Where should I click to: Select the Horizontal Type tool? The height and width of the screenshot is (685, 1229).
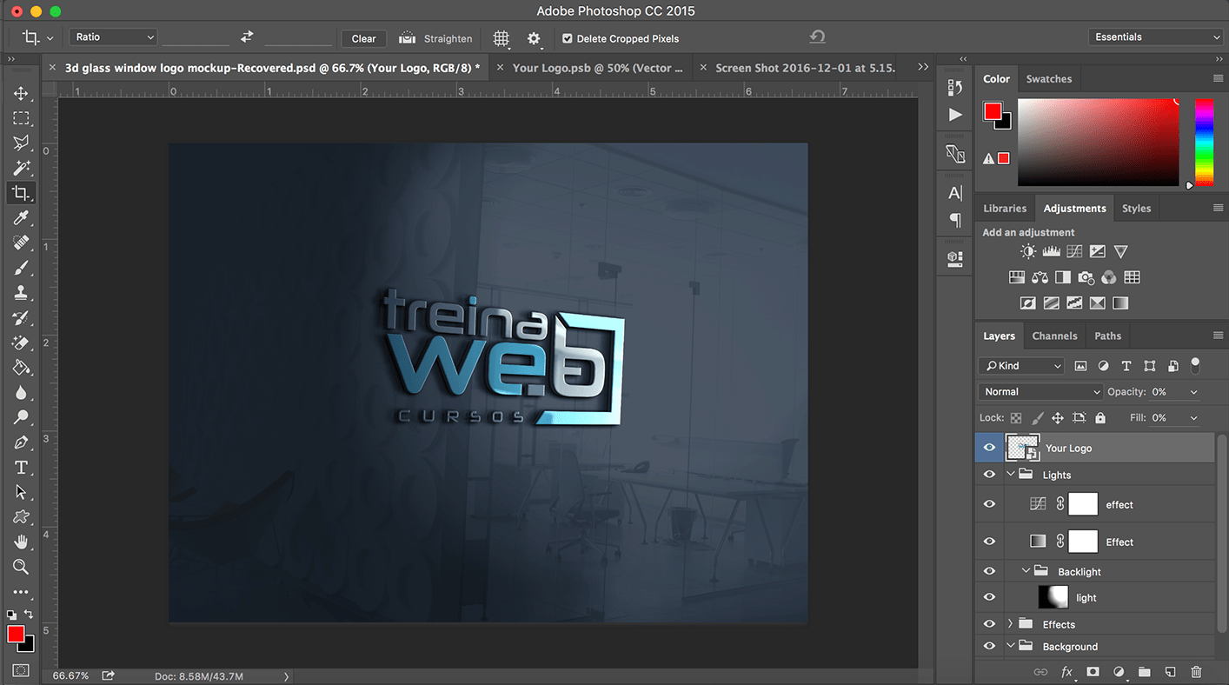(21, 468)
